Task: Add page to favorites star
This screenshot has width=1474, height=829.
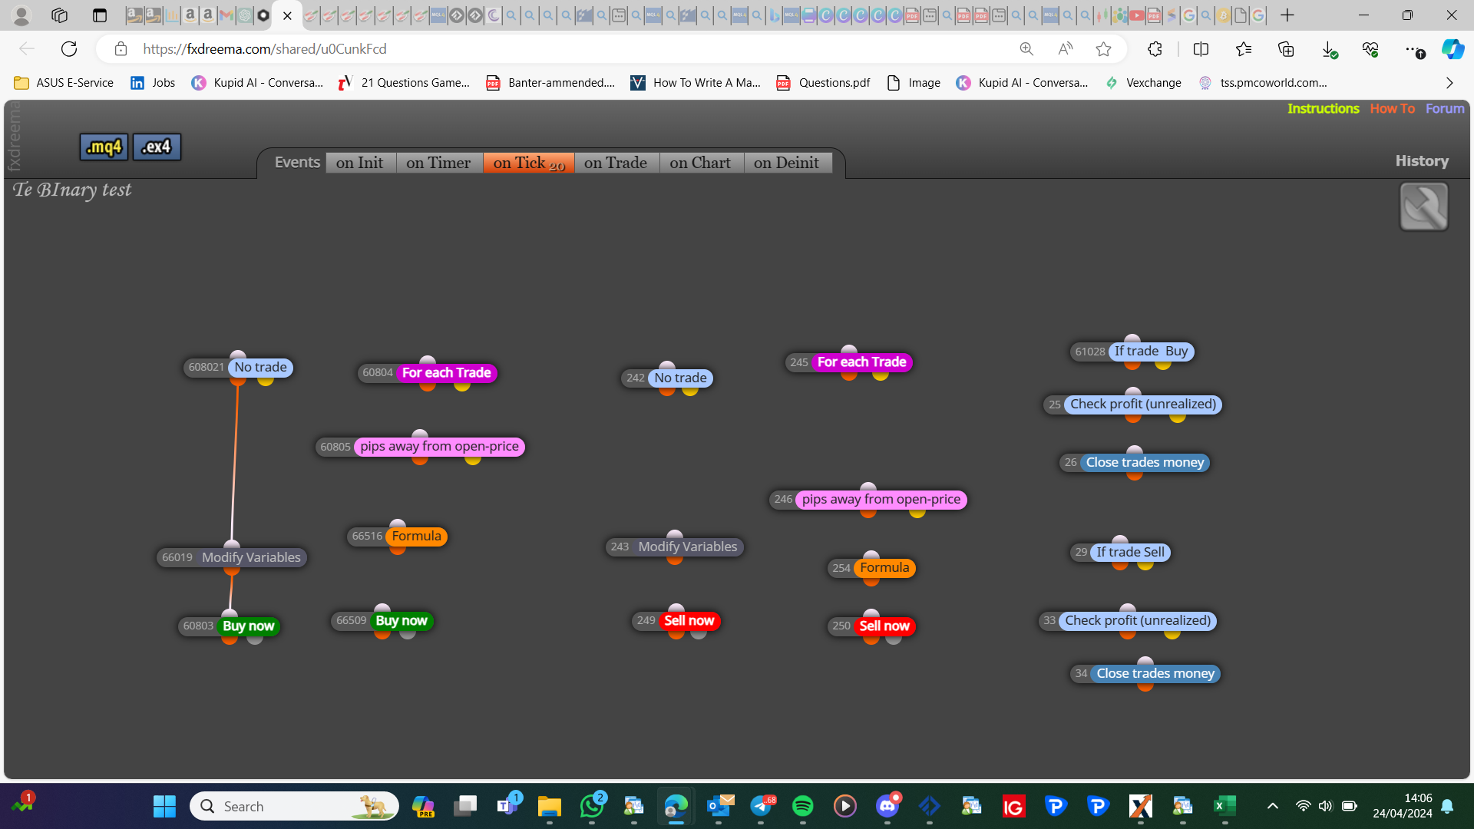Action: pos(1103,49)
